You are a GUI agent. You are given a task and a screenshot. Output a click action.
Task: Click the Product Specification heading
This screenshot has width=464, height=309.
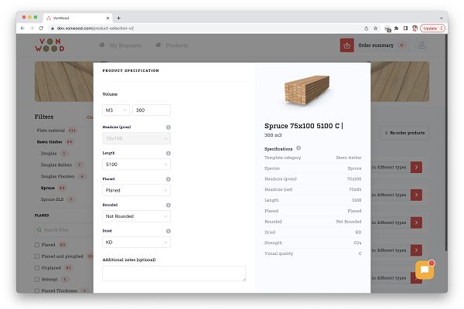(131, 70)
